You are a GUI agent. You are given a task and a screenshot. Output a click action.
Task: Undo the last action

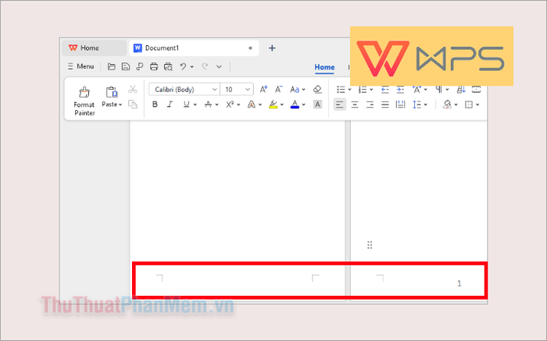(183, 66)
